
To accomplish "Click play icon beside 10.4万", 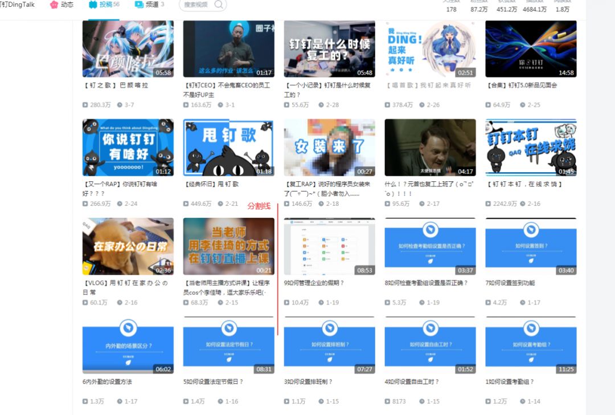I will pos(286,302).
